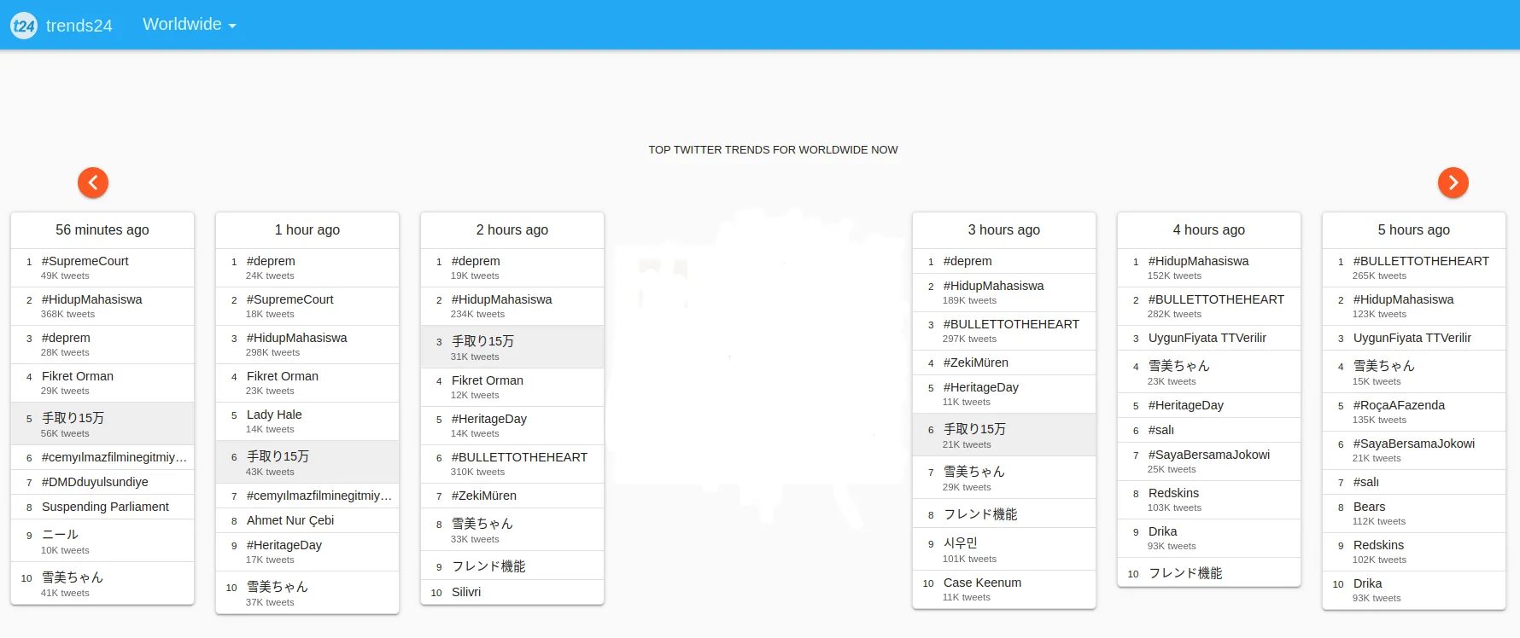Open #HeritageDay with 11K tweets
The image size is (1520, 638).
click(x=981, y=387)
